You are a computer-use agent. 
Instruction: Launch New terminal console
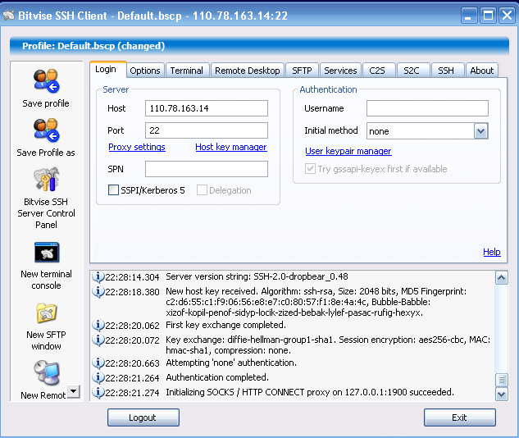[47, 253]
